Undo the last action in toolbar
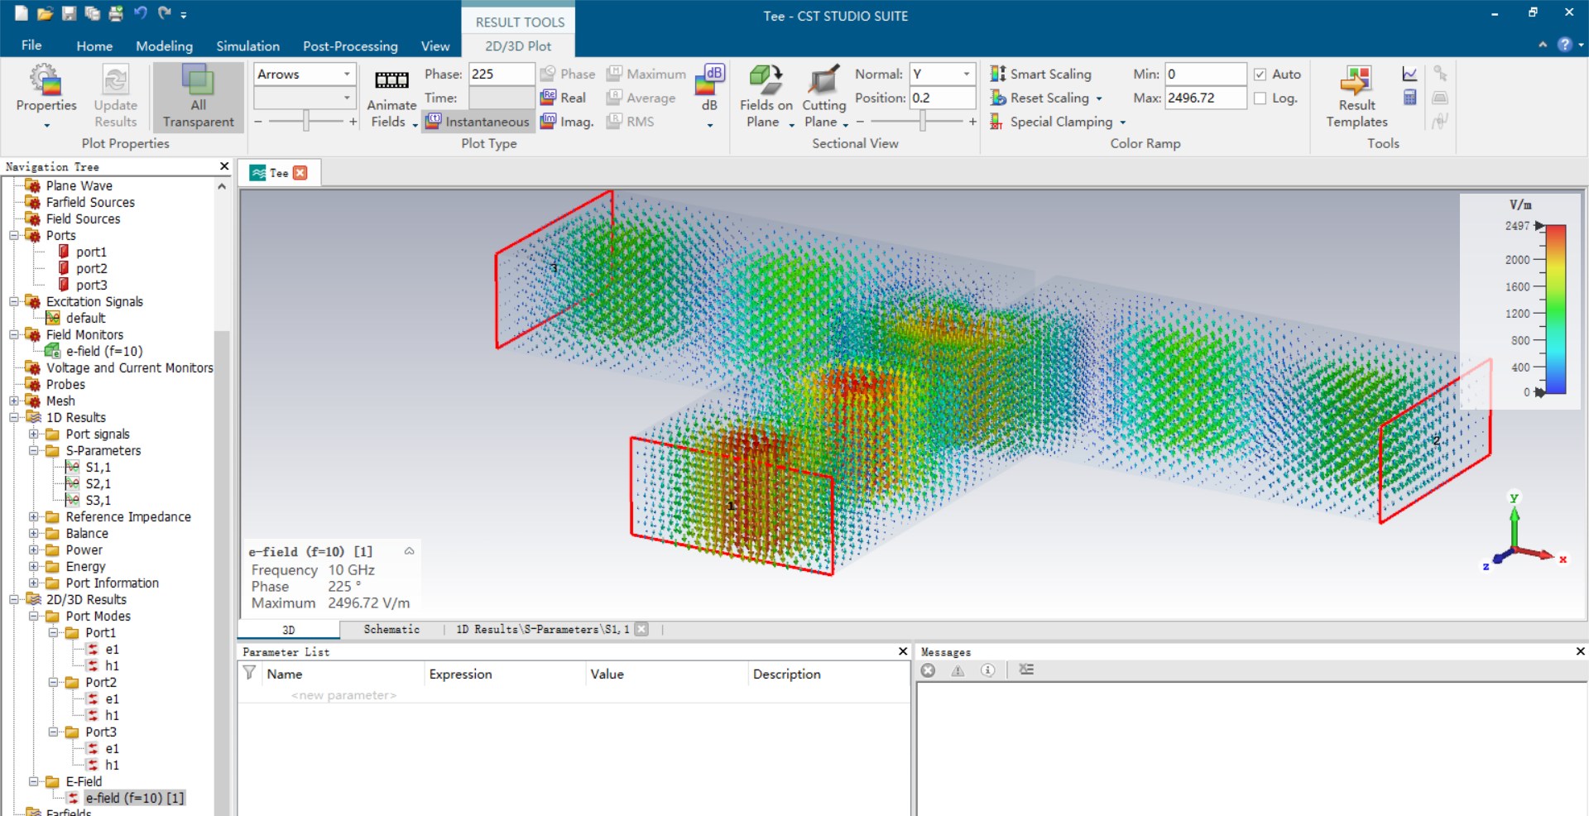 click(141, 13)
